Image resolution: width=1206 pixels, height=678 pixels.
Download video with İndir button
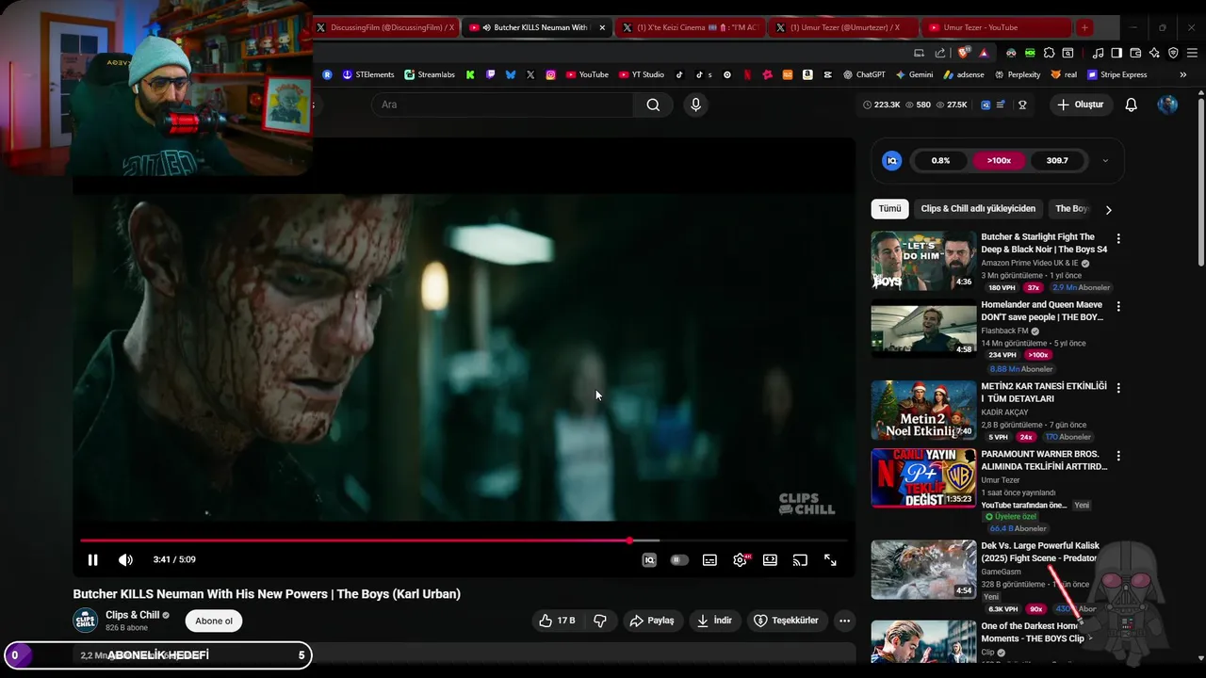[x=714, y=621]
